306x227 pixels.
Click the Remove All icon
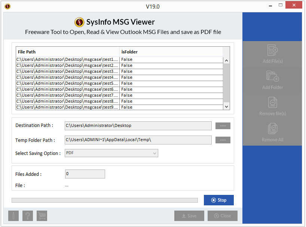(272, 128)
